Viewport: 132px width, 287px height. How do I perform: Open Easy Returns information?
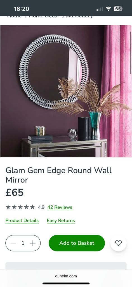[x=61, y=221]
